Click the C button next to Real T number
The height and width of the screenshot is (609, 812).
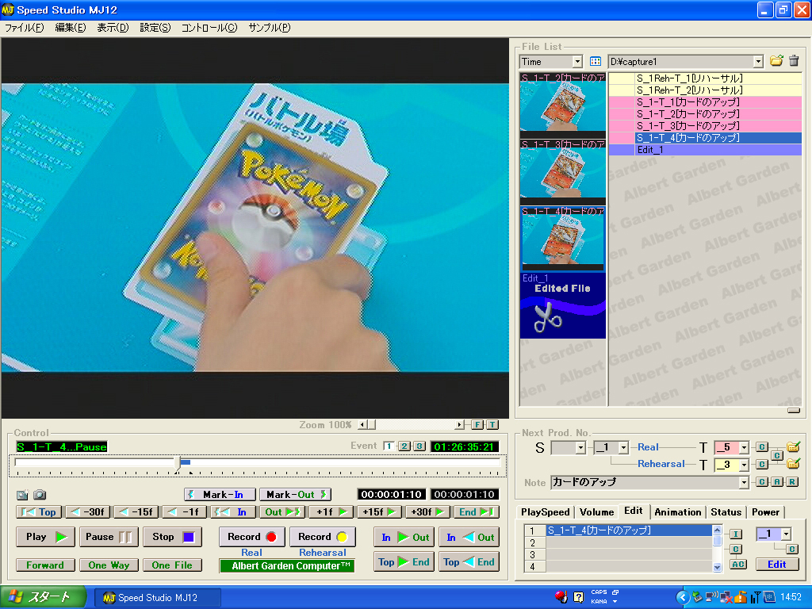click(x=761, y=447)
